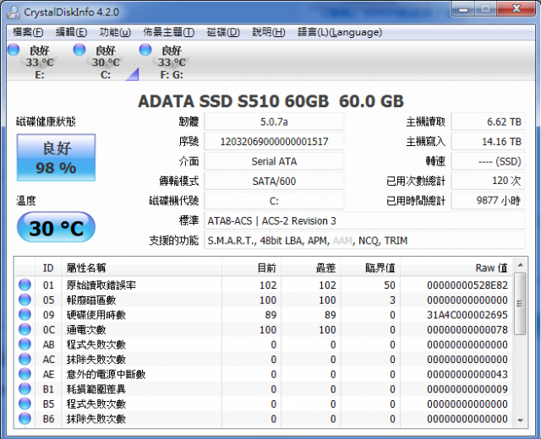This screenshot has height=439, width=541.
Task: Select the 原始讀取錯誤率 row
Action: 264,285
